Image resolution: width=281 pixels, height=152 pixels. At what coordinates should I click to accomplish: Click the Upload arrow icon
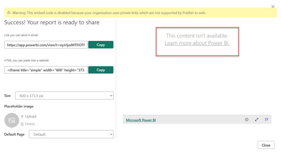[x=22, y=117]
